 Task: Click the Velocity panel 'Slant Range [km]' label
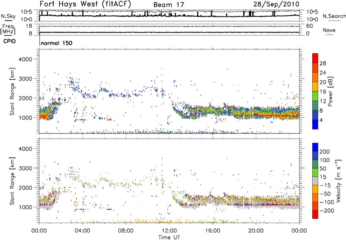[x=12, y=181]
